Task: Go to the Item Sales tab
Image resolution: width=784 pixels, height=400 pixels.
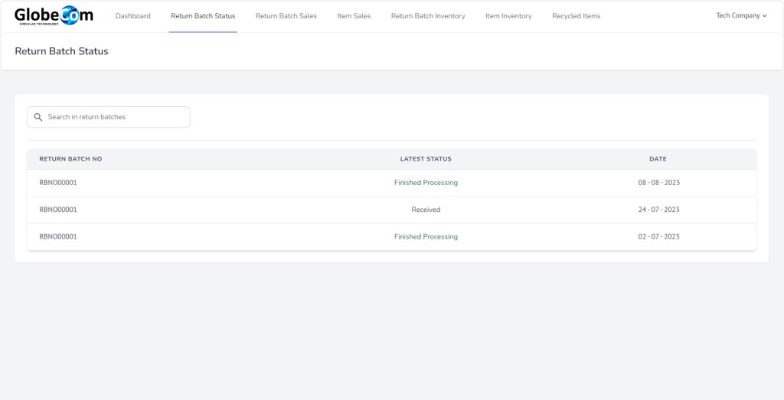Action: click(x=354, y=16)
